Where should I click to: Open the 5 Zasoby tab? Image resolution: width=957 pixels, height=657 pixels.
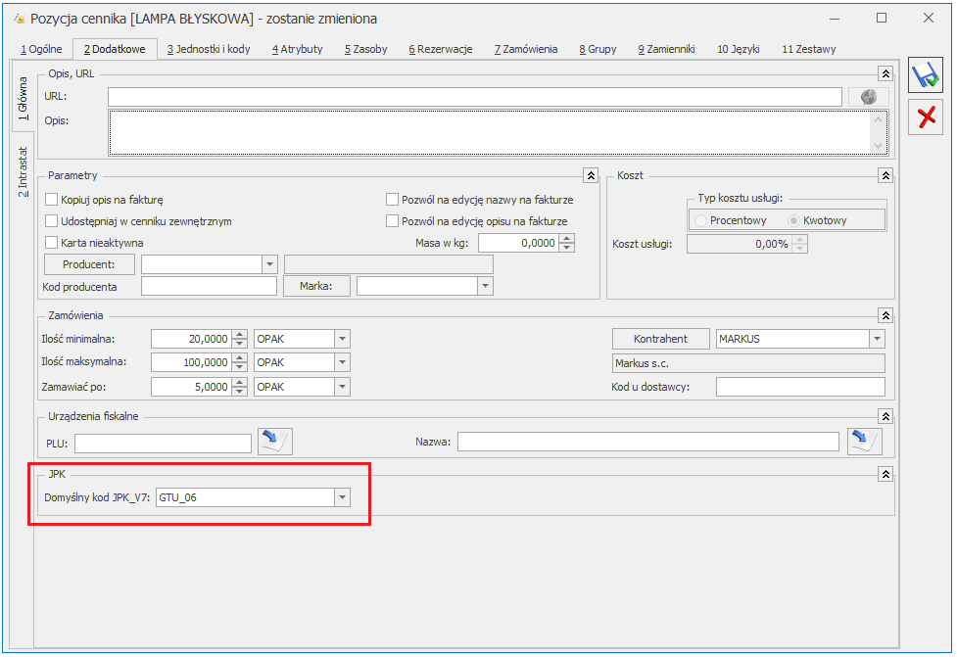[365, 49]
